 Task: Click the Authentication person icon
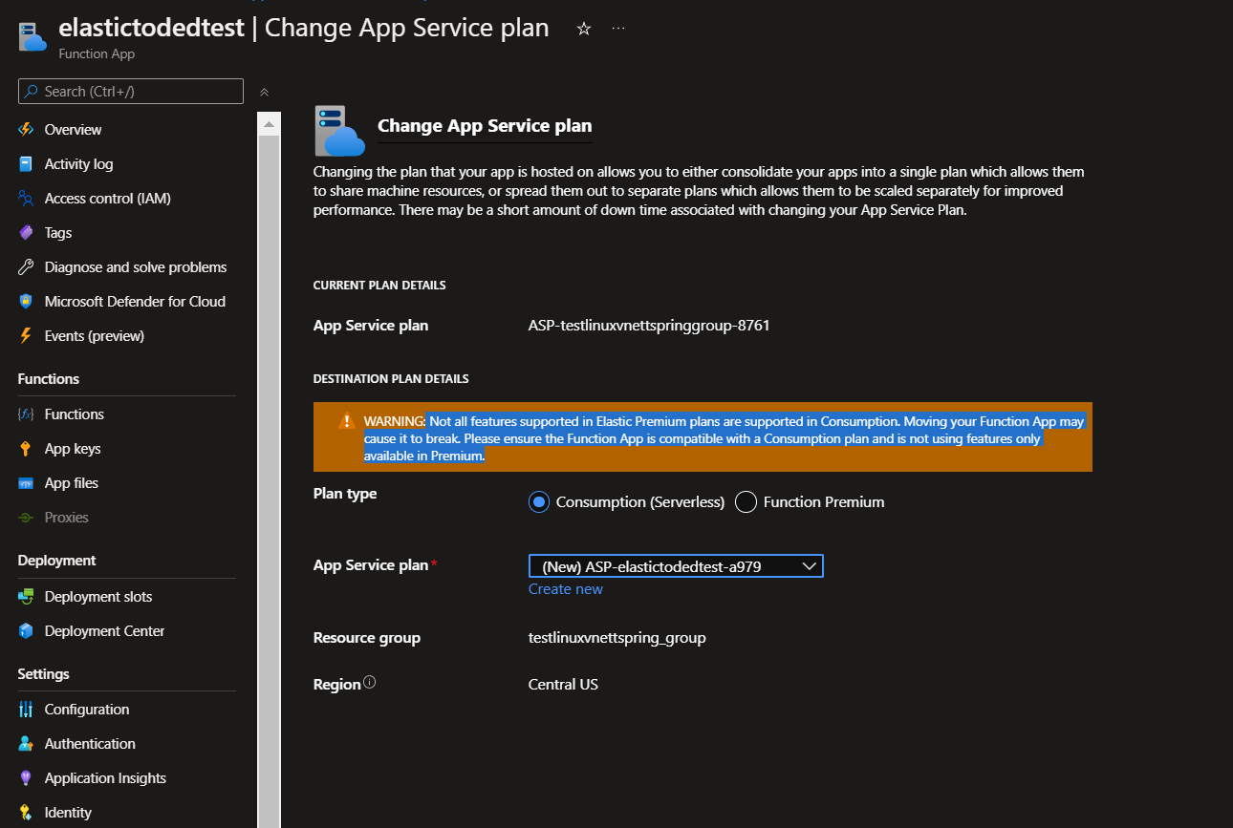click(x=26, y=744)
